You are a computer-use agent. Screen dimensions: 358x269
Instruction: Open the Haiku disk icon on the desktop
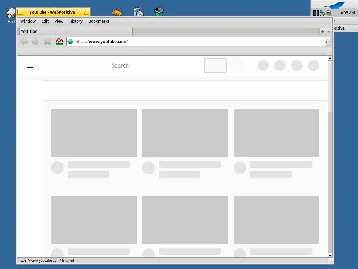(10, 13)
